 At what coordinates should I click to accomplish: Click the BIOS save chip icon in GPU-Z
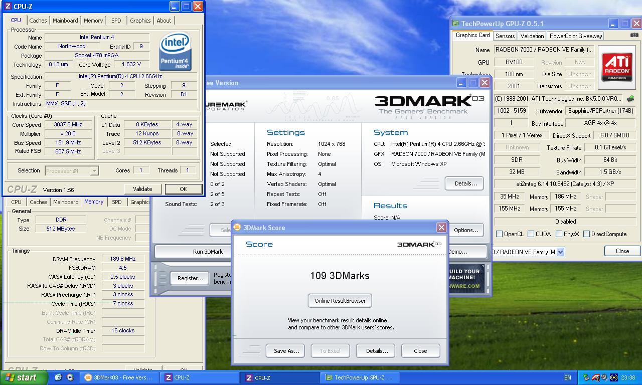coord(630,99)
